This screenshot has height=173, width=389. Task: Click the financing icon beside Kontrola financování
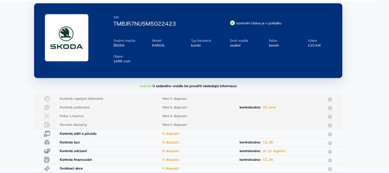tap(47, 160)
